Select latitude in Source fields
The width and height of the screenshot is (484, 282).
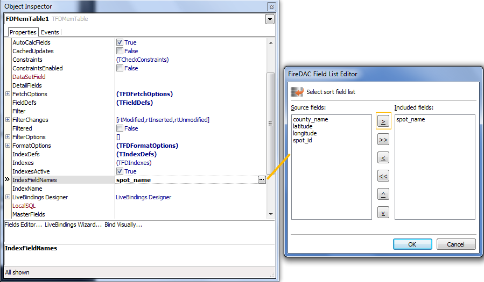(303, 126)
